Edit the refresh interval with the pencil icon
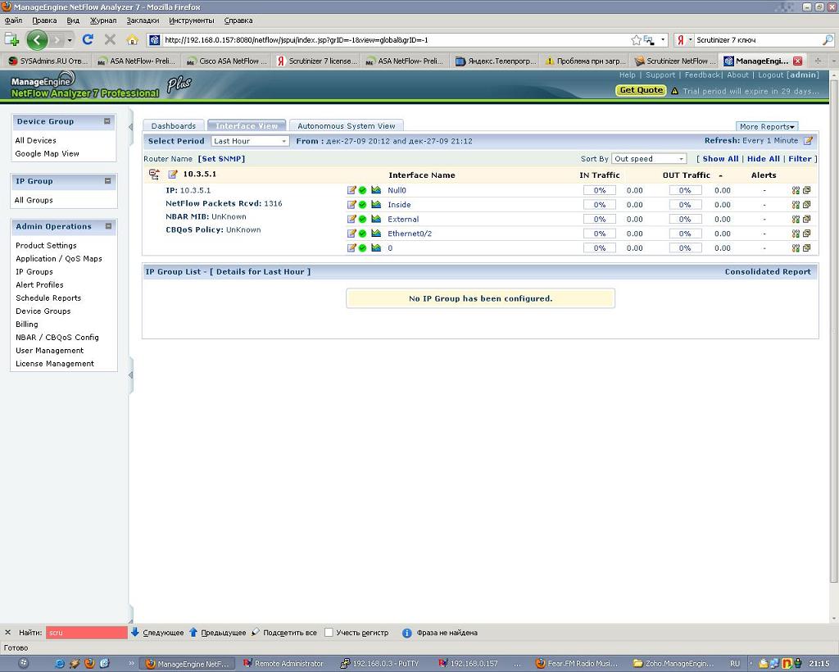Screen dimensions: 839x672 [x=808, y=141]
